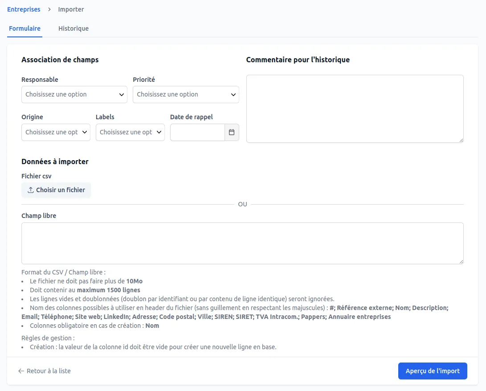Click the Entreprises breadcrumb link

[23, 9]
